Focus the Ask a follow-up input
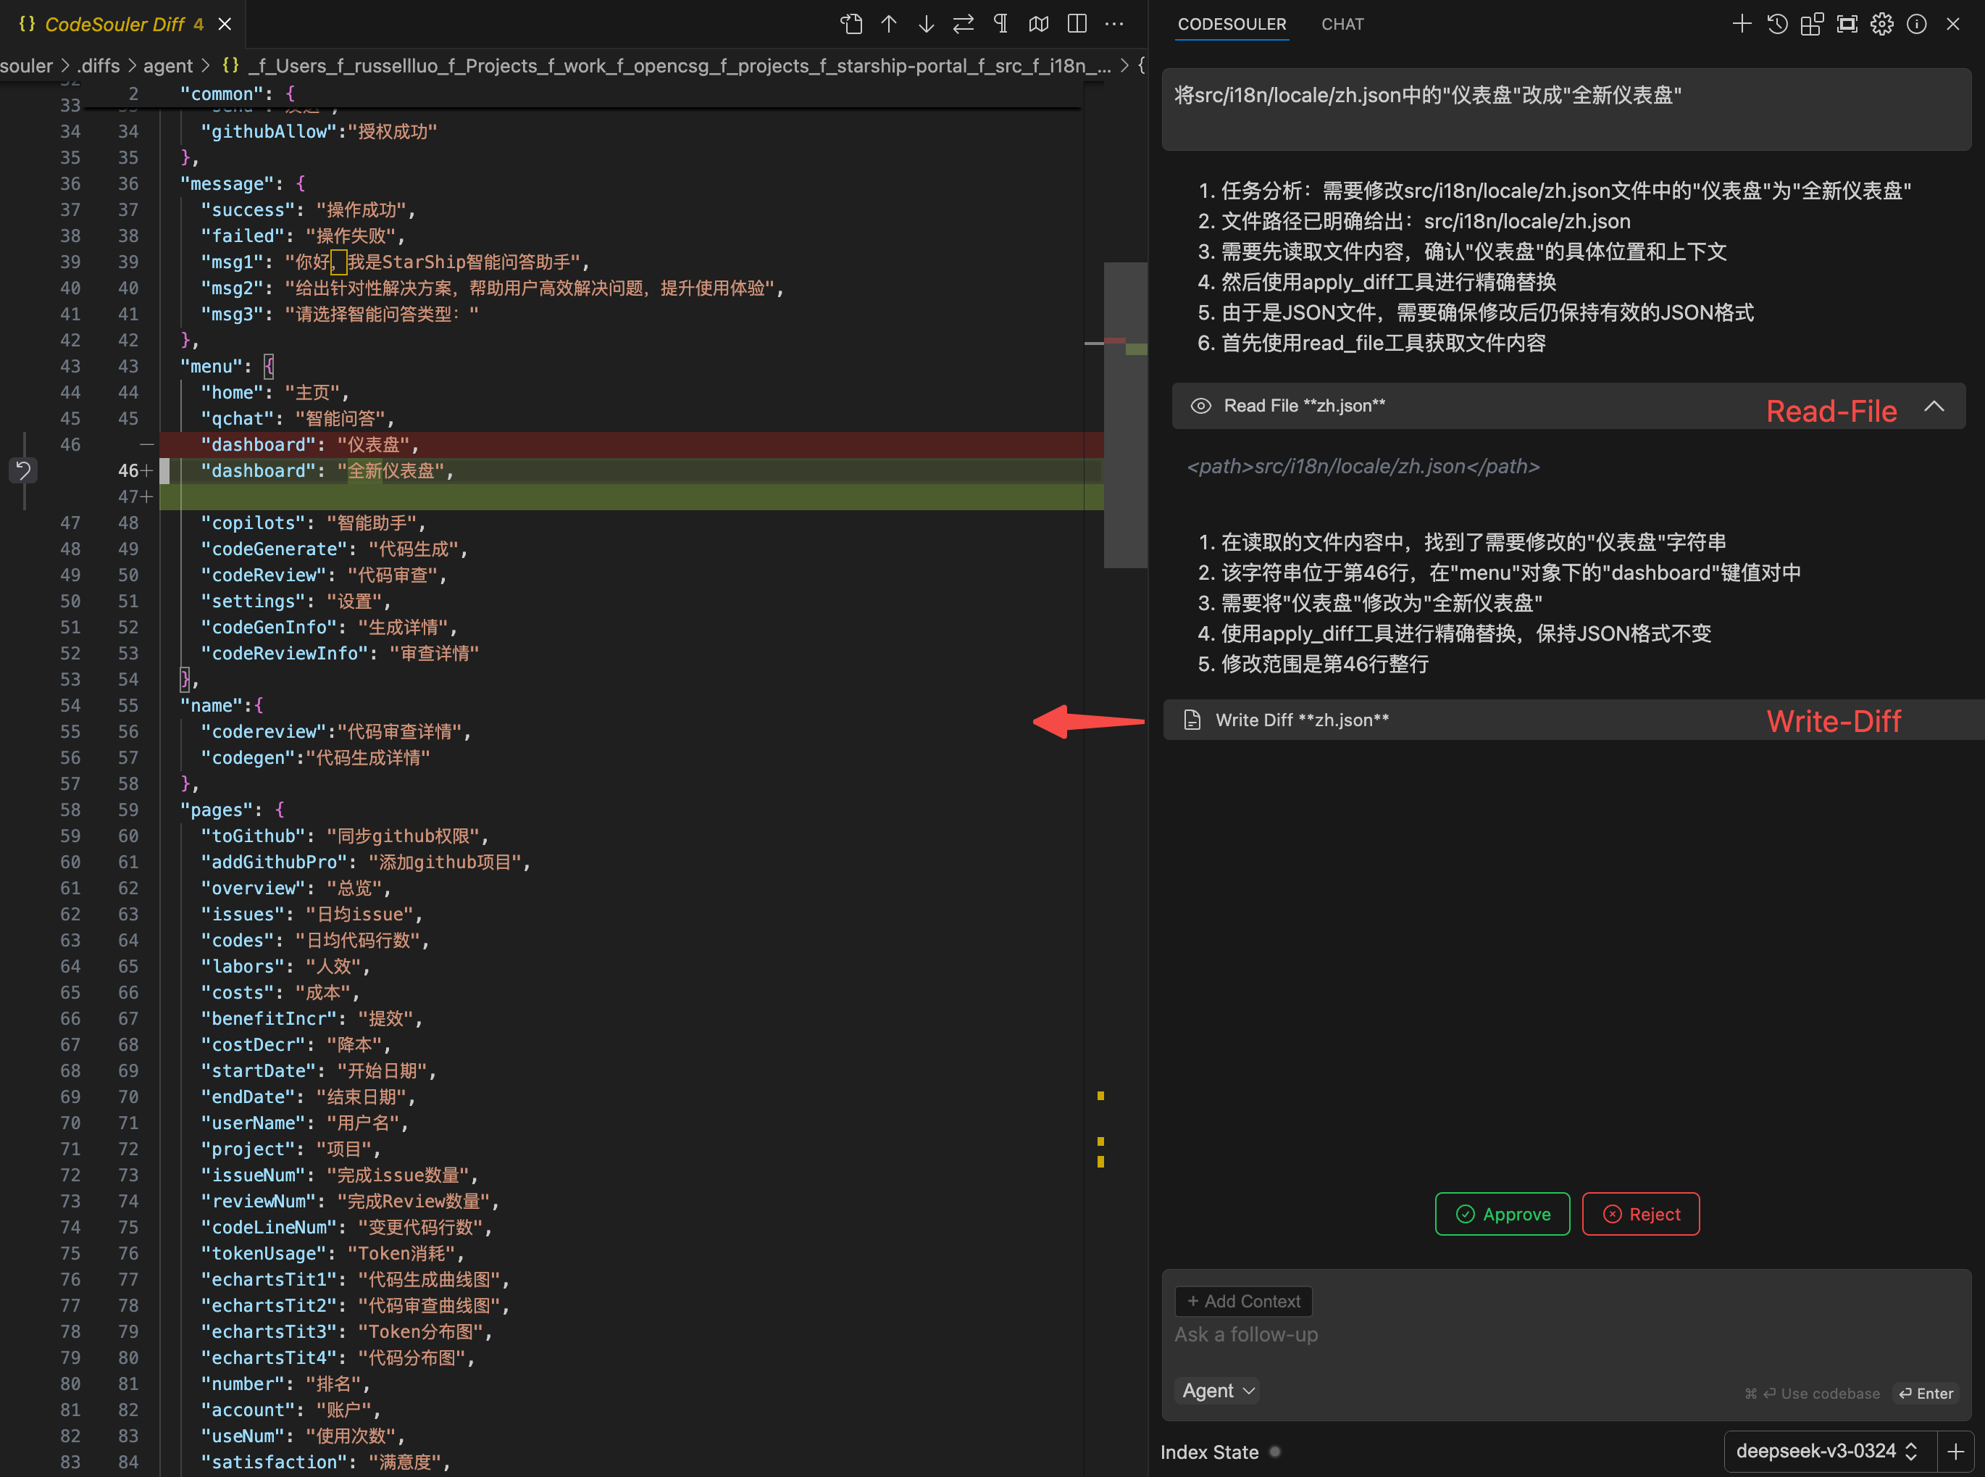1985x1477 pixels. pyautogui.click(x=1566, y=1335)
